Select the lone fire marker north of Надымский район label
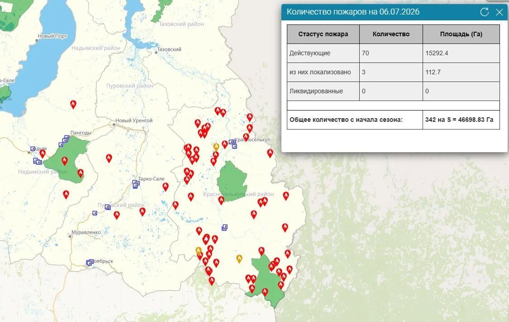 click(73, 104)
